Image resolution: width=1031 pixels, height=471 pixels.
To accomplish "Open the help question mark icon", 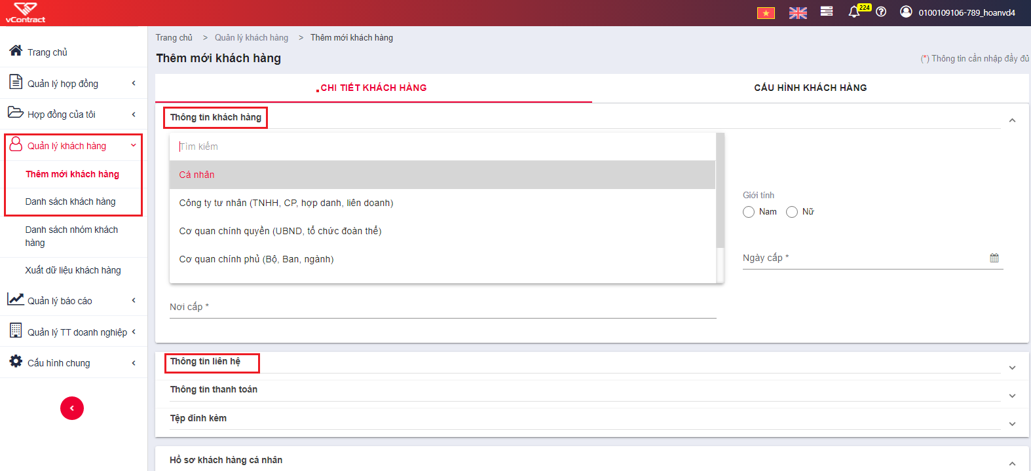I will 881,12.
